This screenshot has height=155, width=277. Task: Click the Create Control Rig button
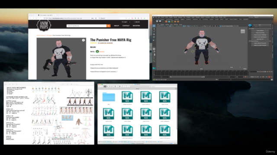point(260,33)
